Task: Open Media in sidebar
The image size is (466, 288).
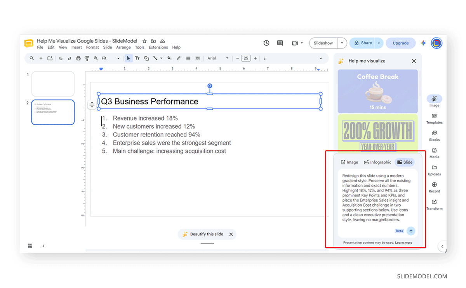Action: click(x=434, y=153)
